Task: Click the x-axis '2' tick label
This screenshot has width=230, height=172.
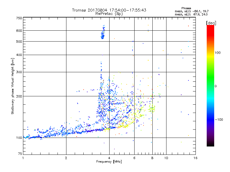Action: click(x=66, y=158)
